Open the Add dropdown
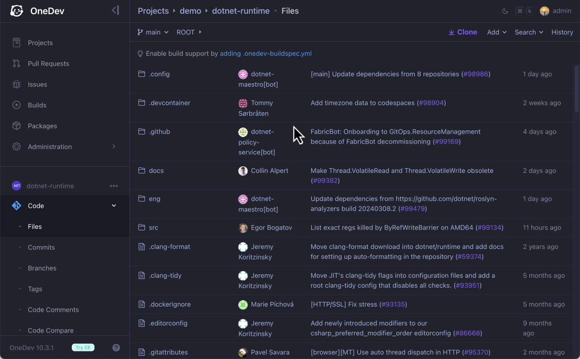 [x=496, y=32]
